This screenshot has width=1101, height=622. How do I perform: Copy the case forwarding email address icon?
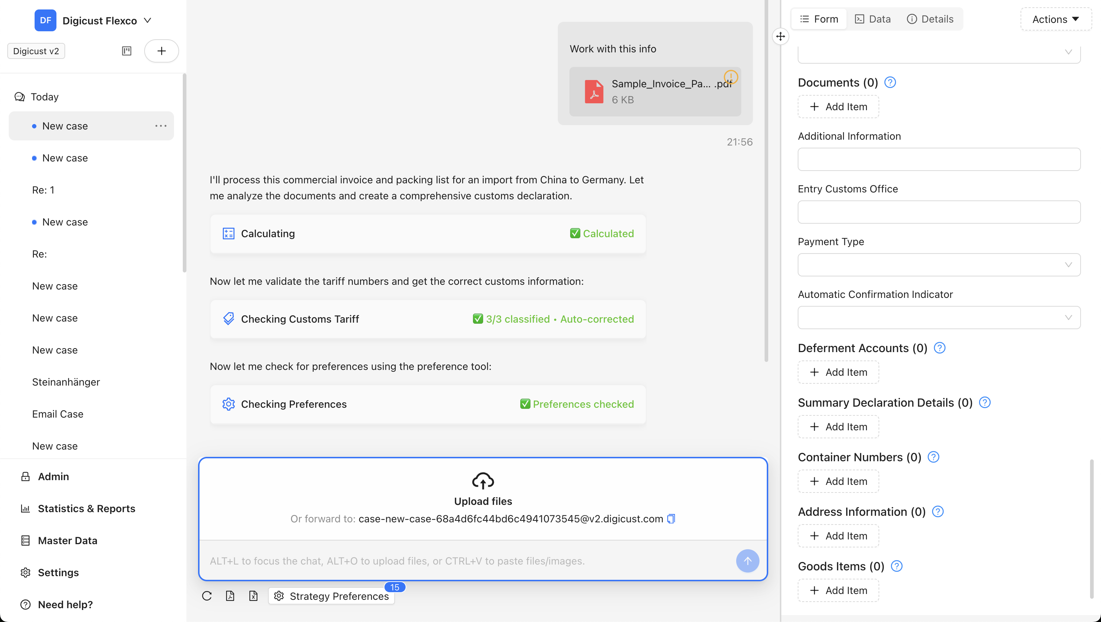pyautogui.click(x=670, y=519)
